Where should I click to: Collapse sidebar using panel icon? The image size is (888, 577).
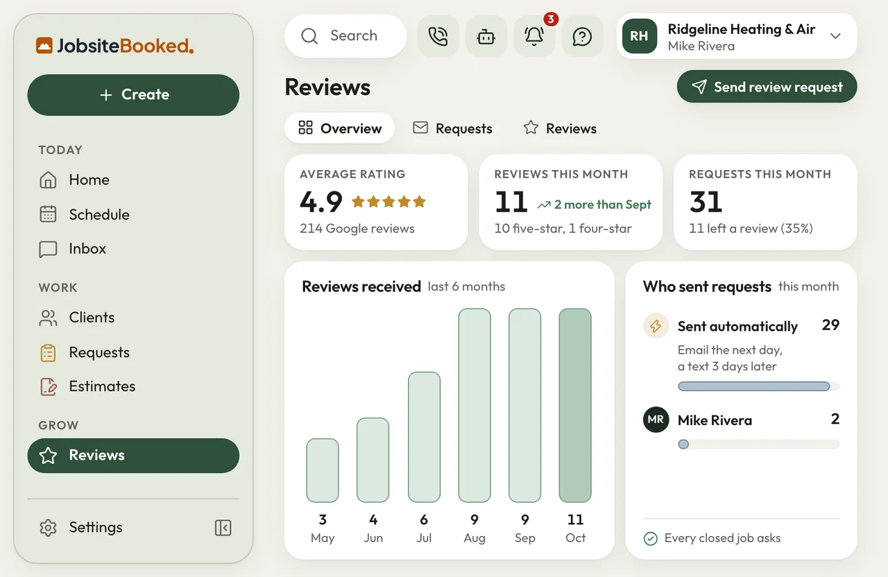[223, 528]
